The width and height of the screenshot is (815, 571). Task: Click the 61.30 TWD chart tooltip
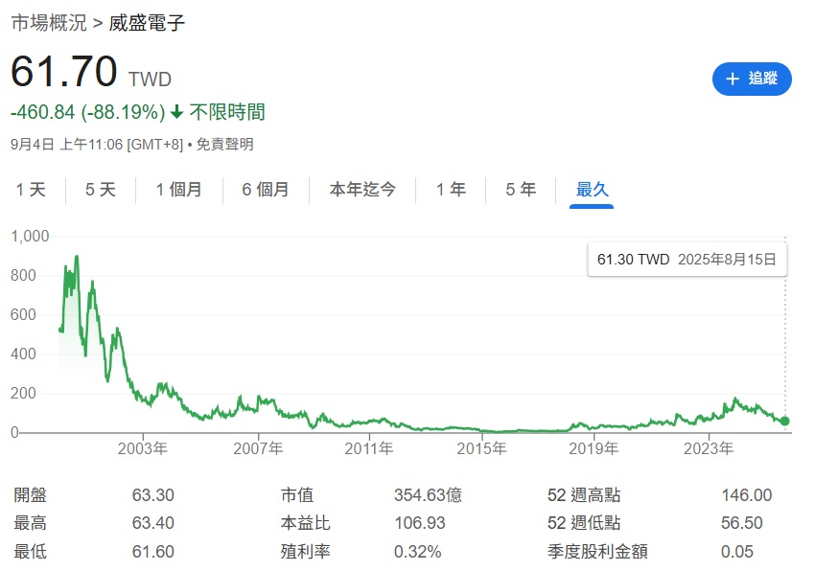click(687, 260)
